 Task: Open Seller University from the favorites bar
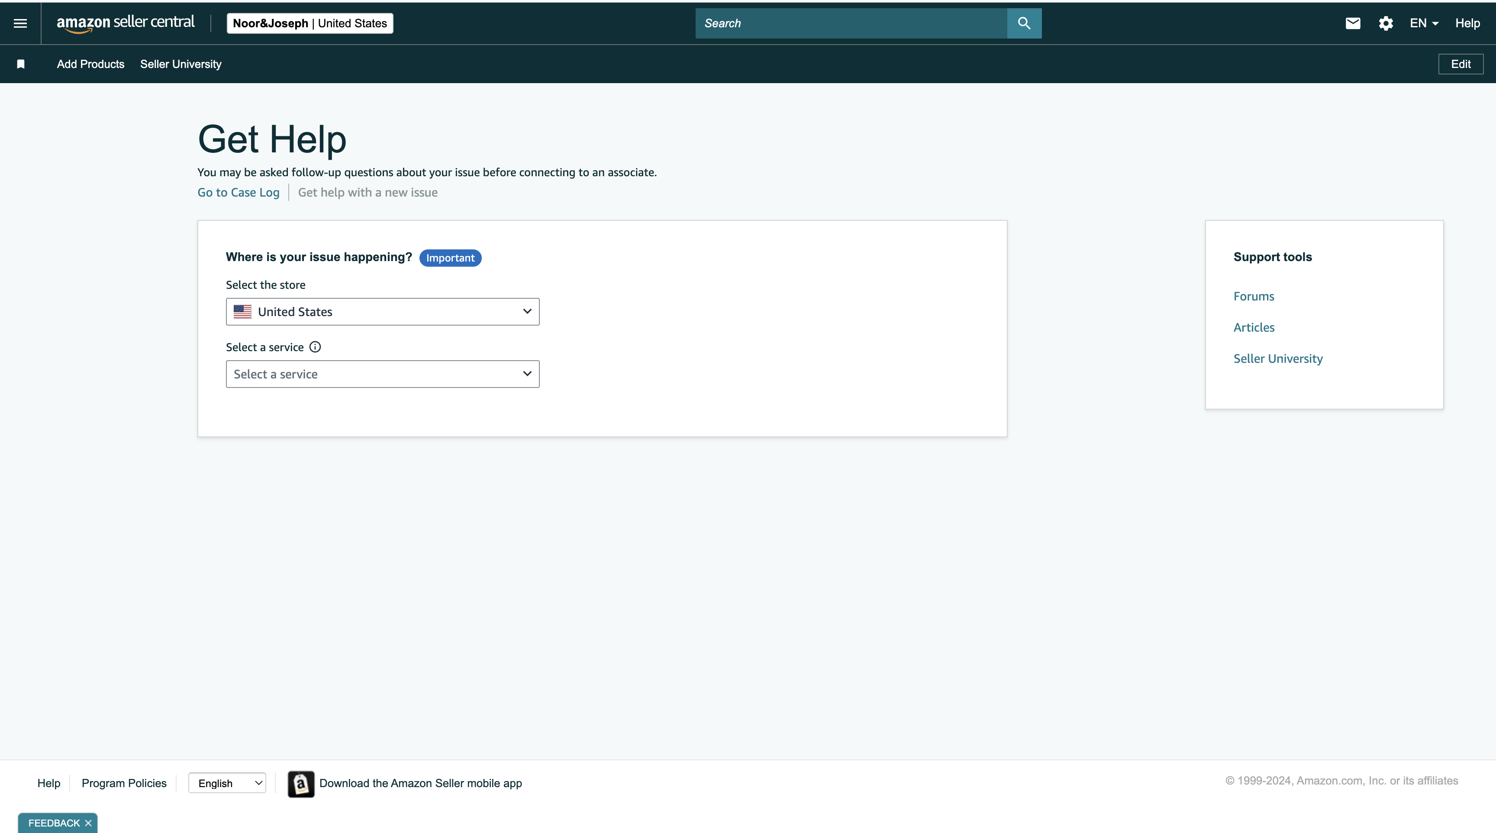point(181,64)
